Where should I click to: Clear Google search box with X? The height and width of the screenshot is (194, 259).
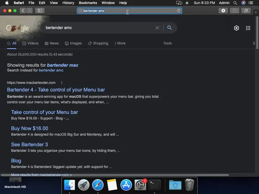point(157,28)
